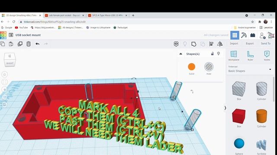Click Fit all in view icon
The image size is (277, 155).
point(5,82)
